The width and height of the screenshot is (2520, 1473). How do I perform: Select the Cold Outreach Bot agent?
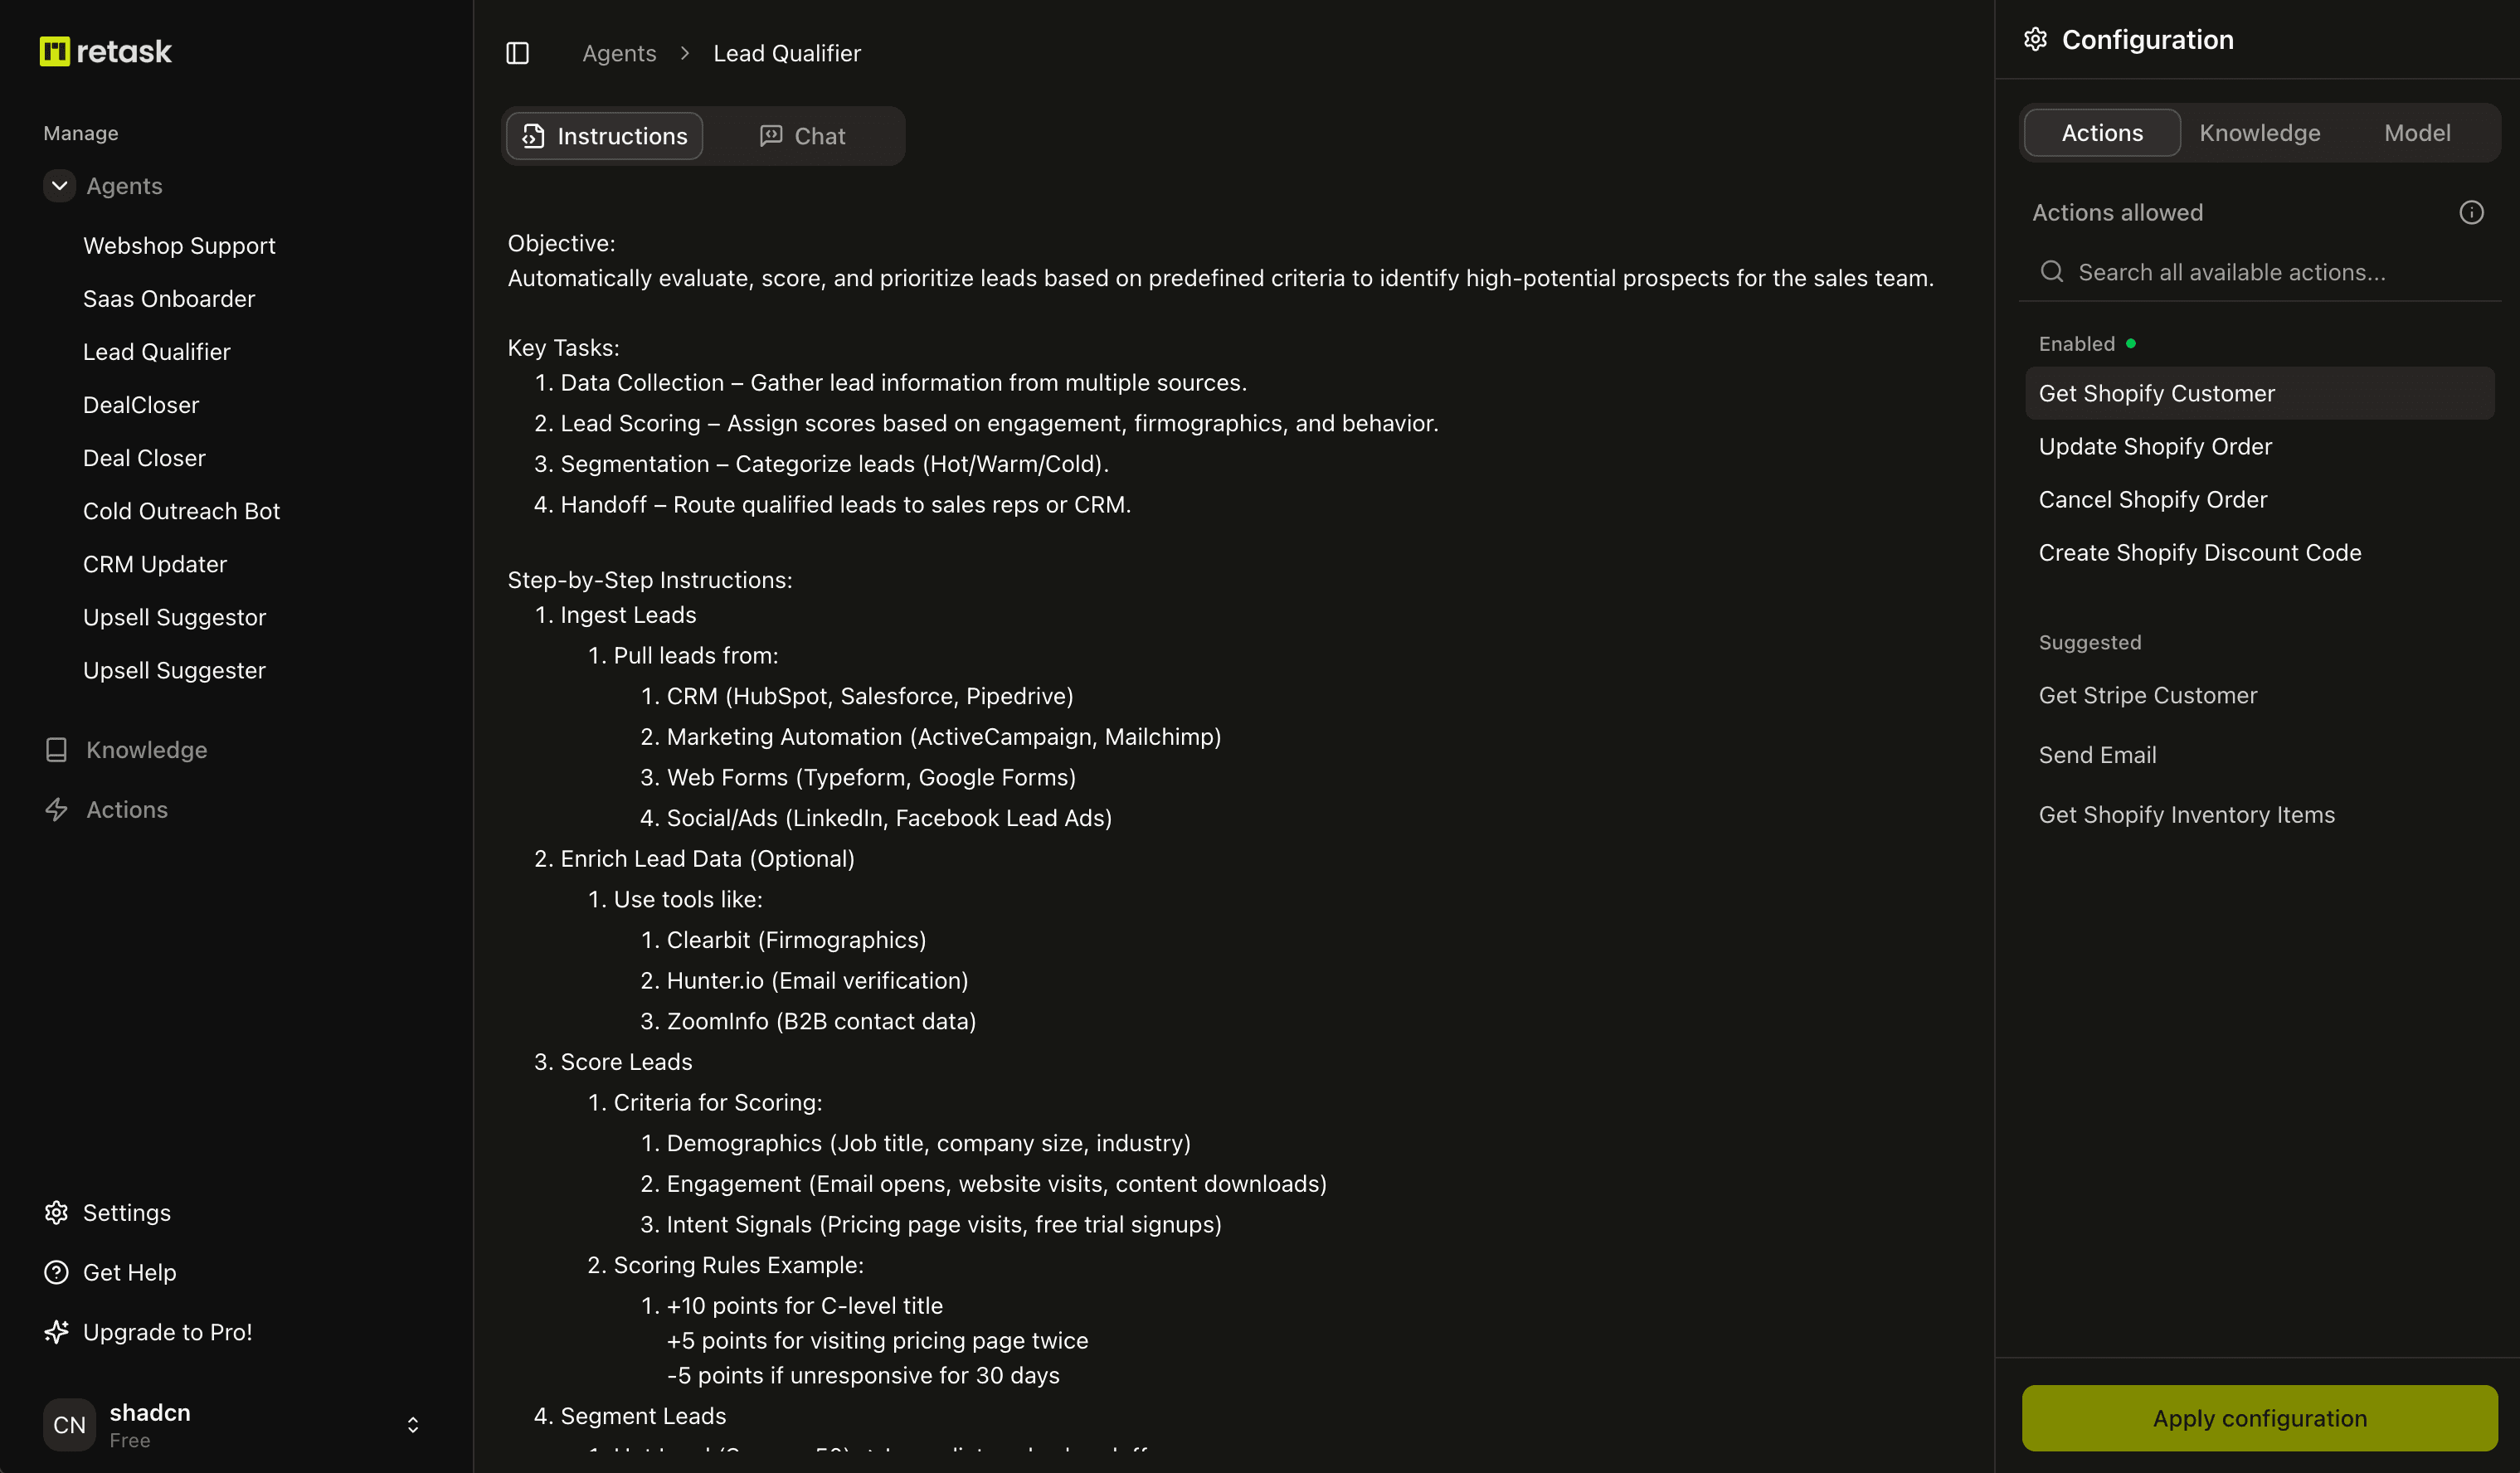pos(181,511)
